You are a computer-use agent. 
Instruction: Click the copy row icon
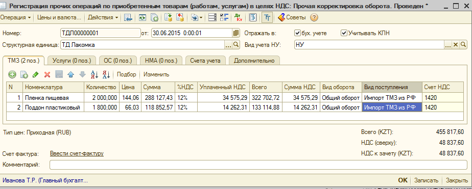[24, 74]
